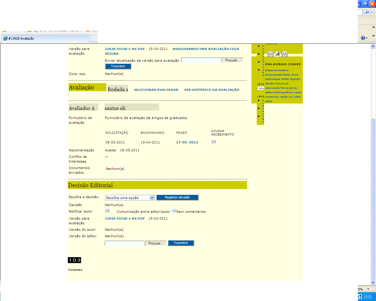
Task: Click the editor version file path input field
Action: pos(125,243)
